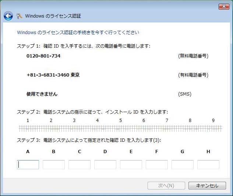Click the installation ID block under 1
233x196 pixels.
(28, 129)
